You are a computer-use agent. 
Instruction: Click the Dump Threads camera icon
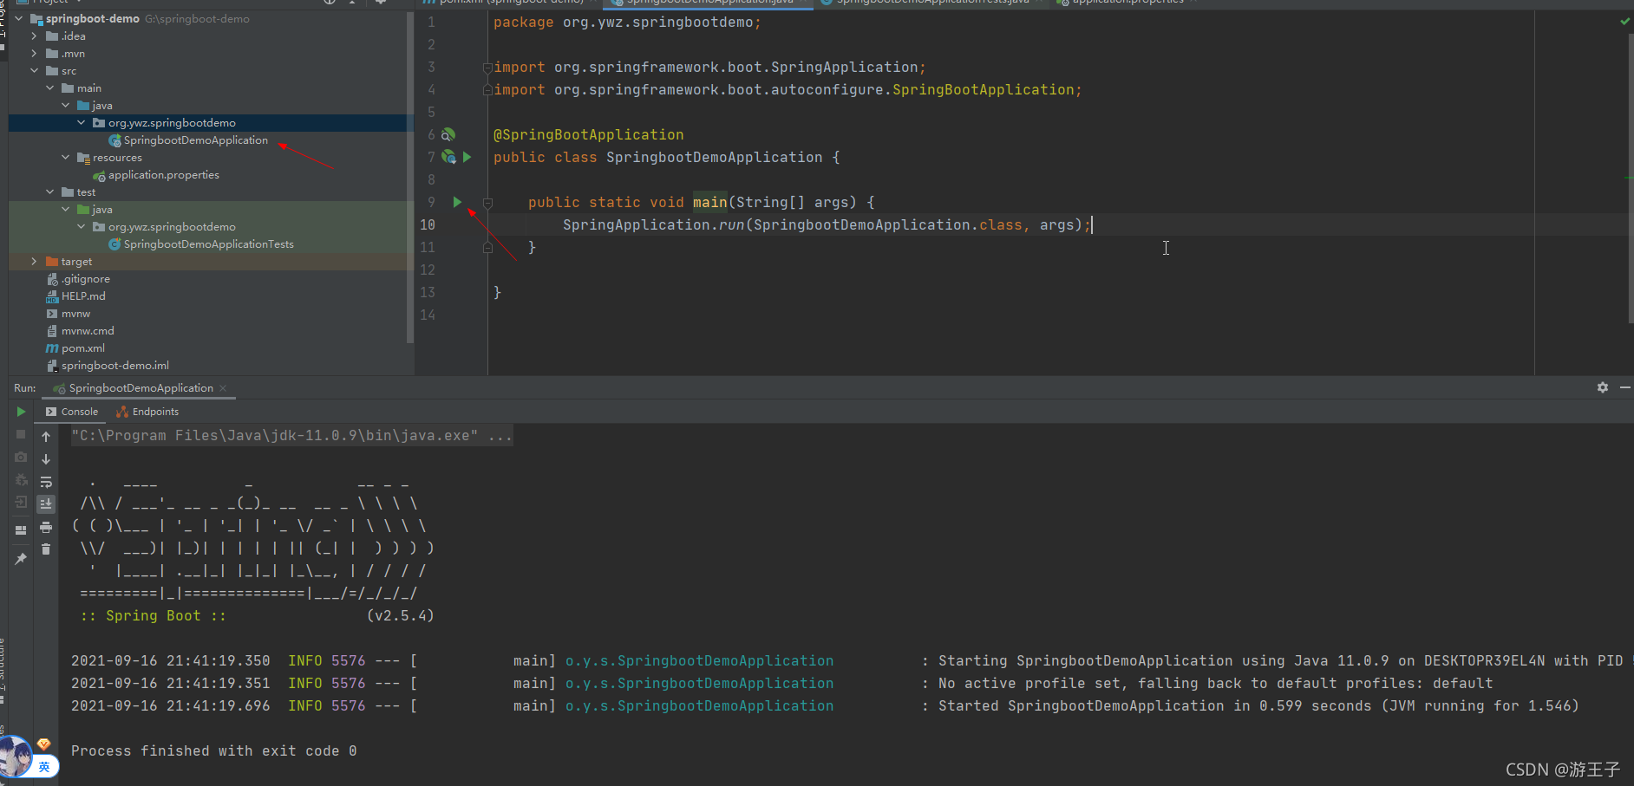[x=21, y=457]
